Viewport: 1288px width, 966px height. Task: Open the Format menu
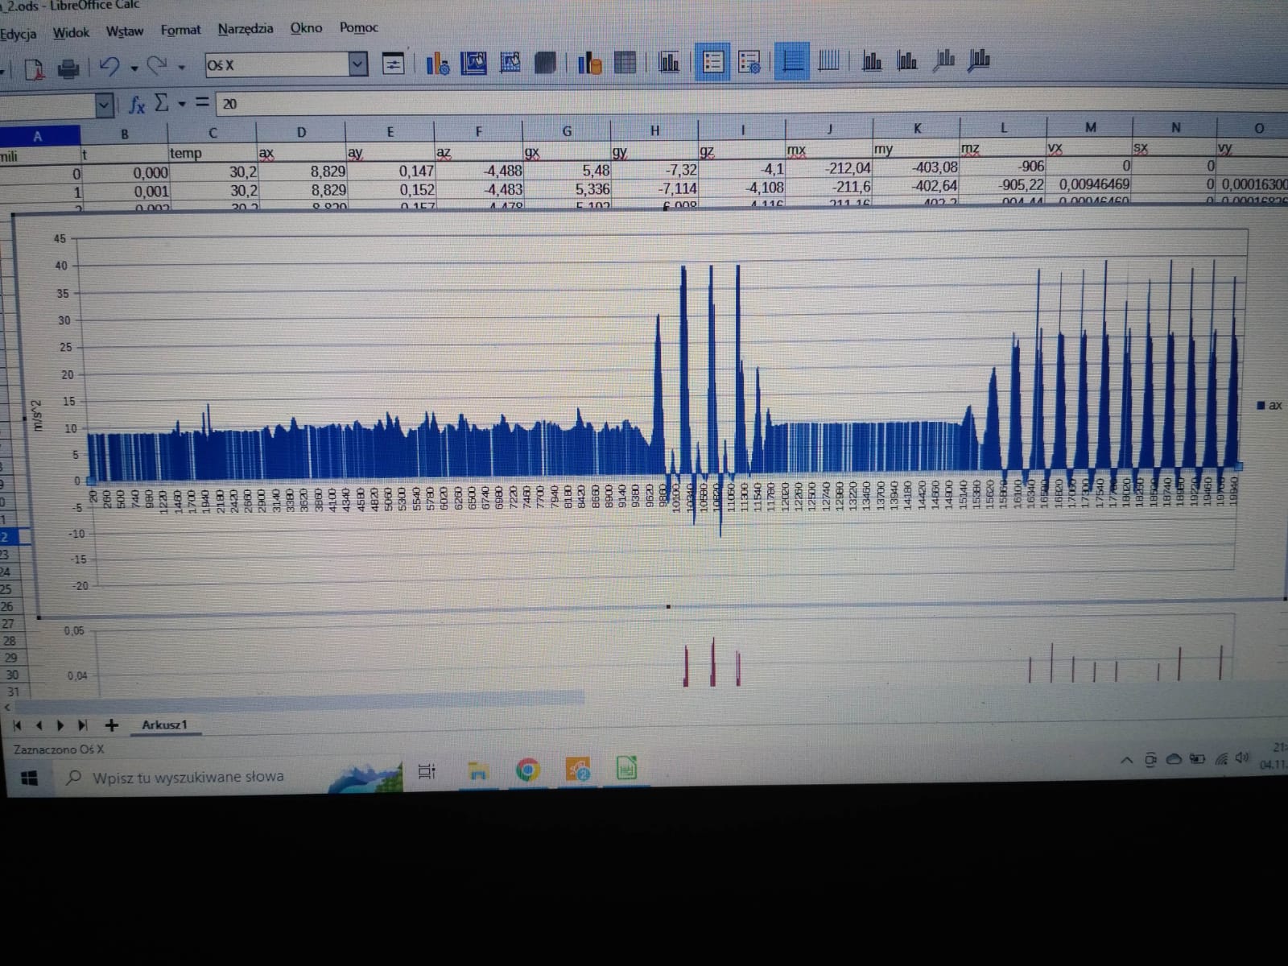pos(180,30)
